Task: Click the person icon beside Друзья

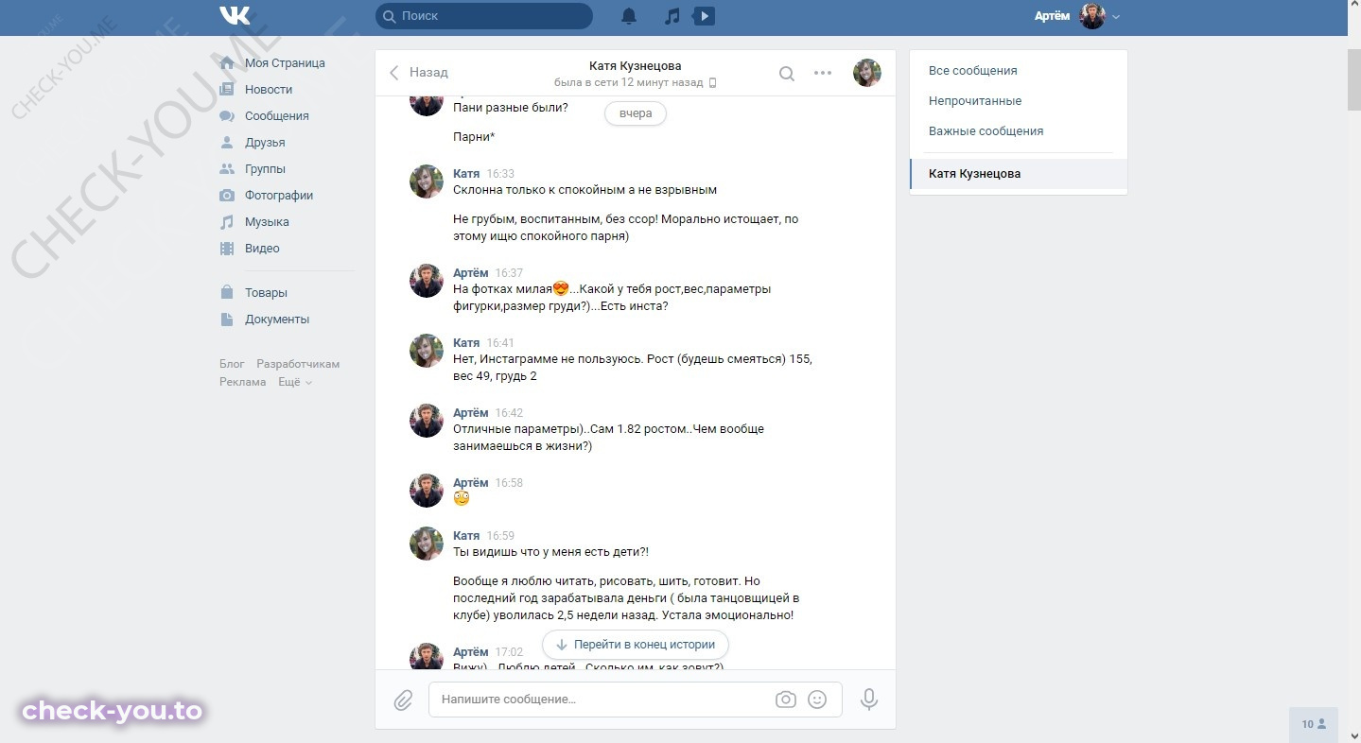Action: click(x=227, y=143)
